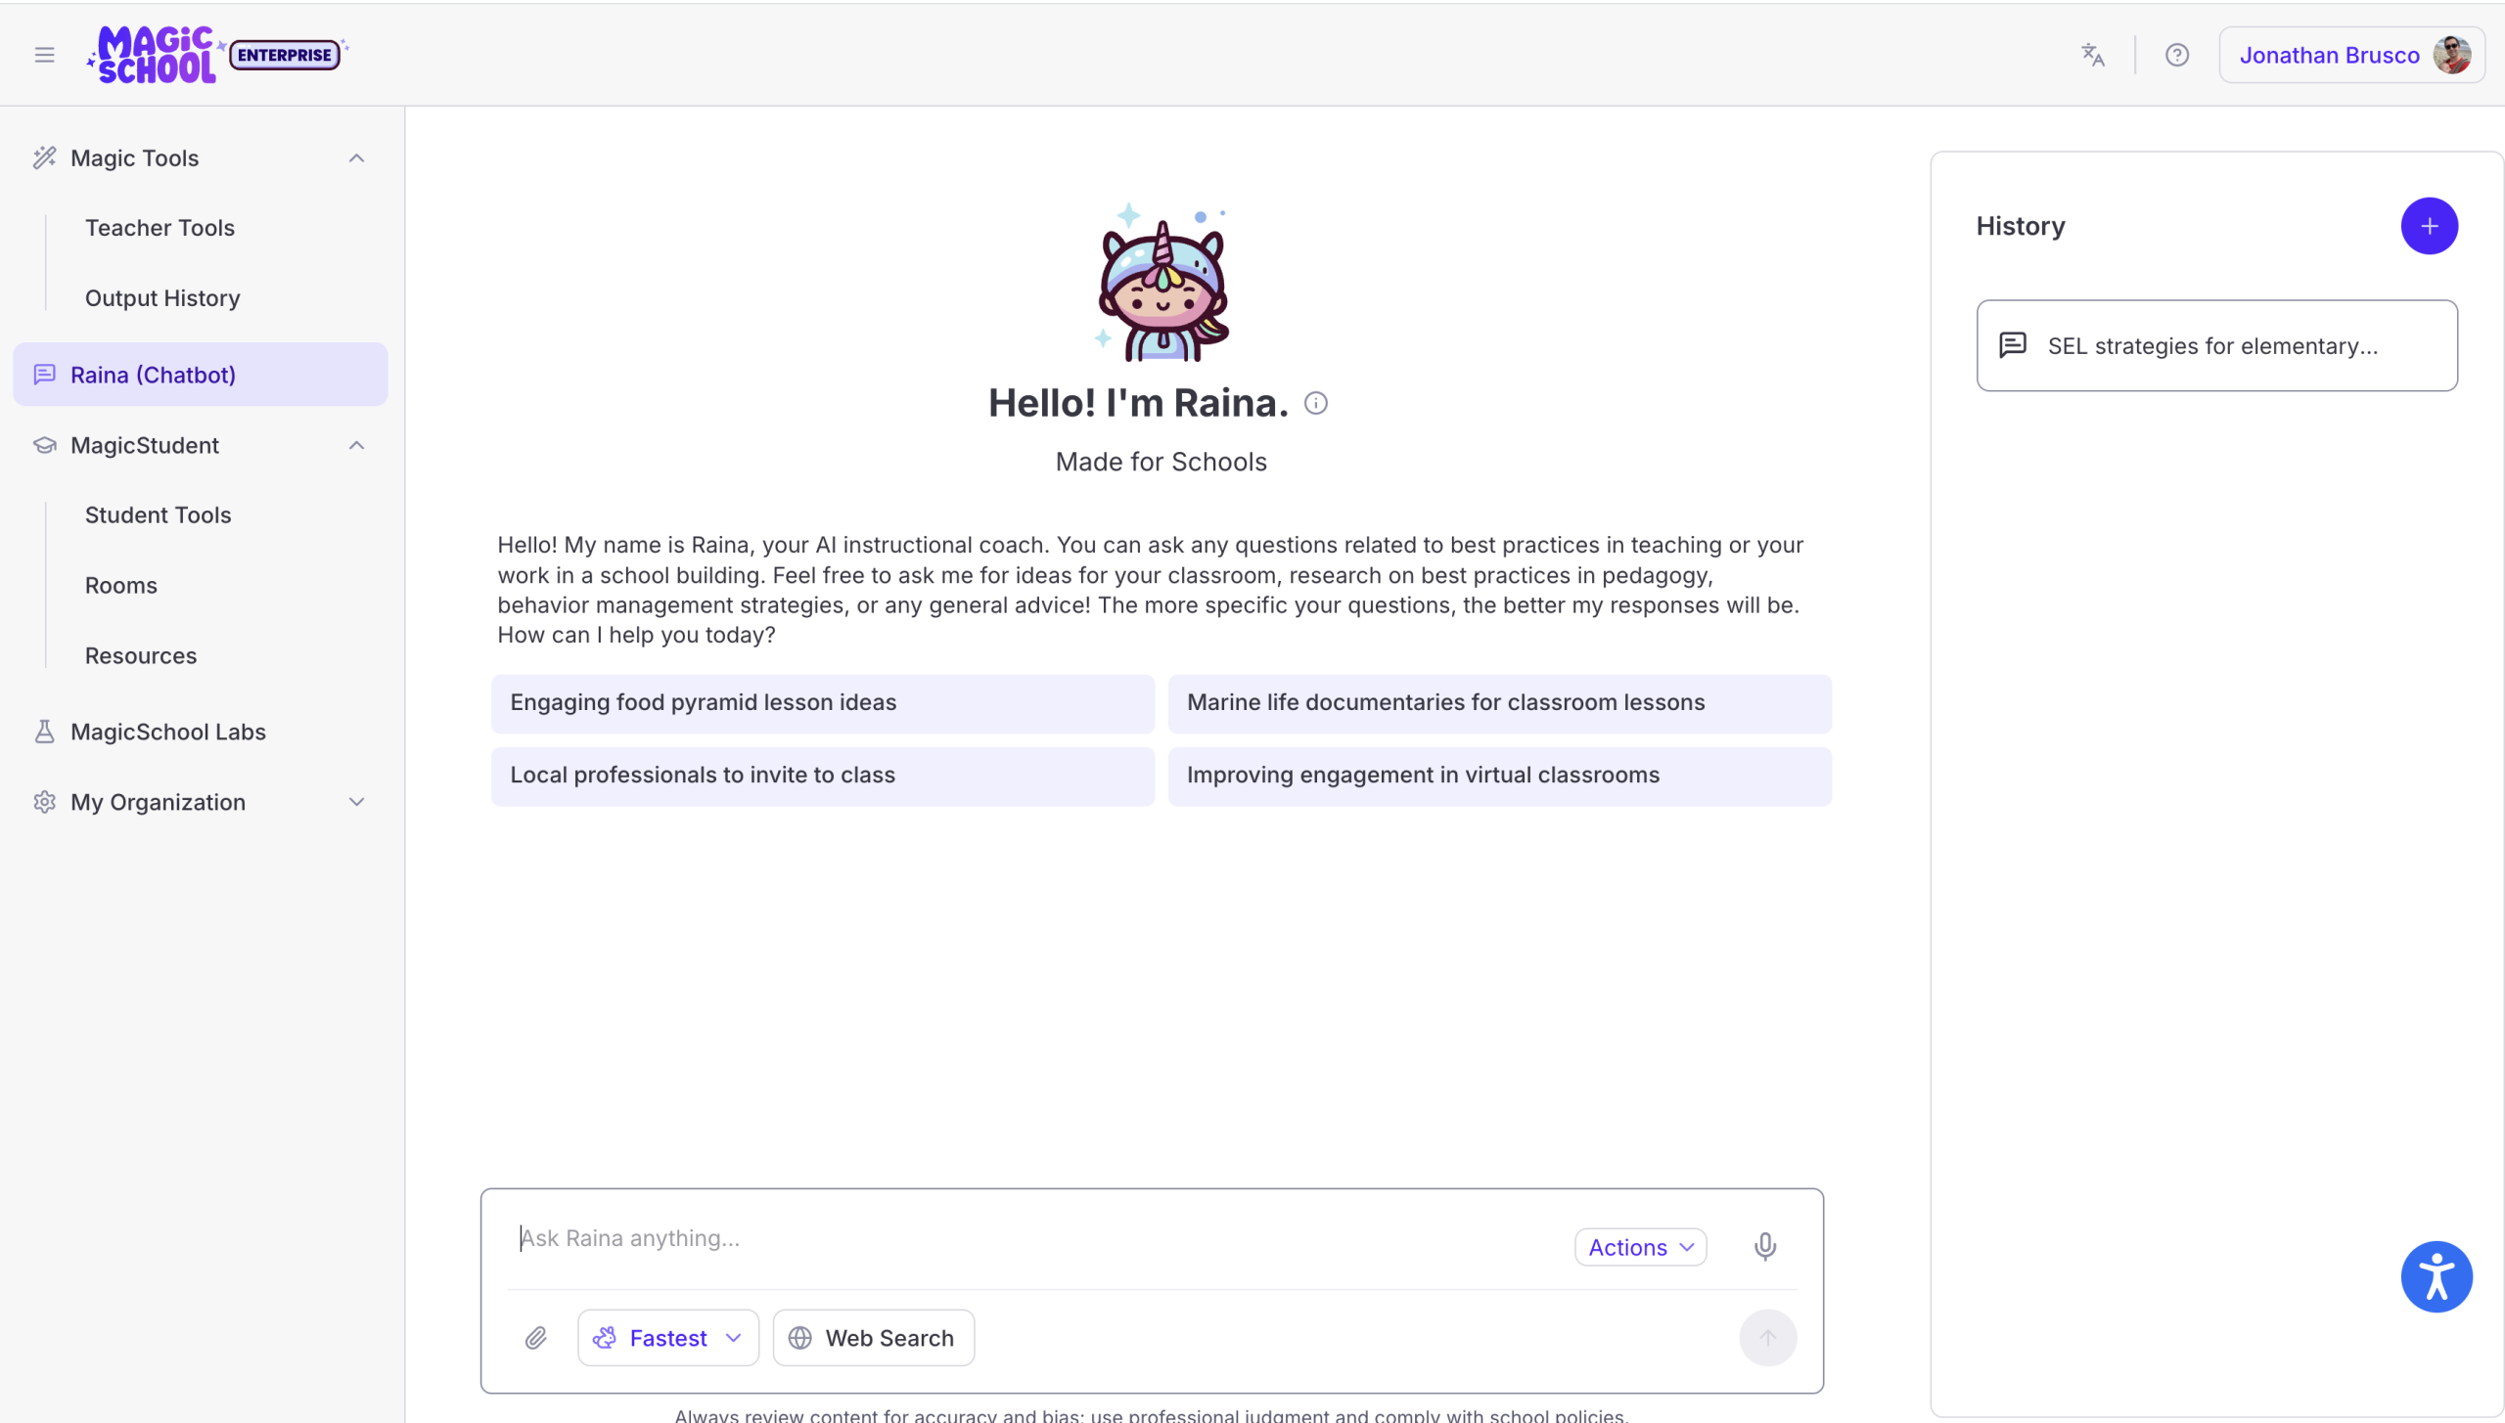Open the Fastest model dropdown arrow
2505x1423 pixels.
tap(733, 1337)
